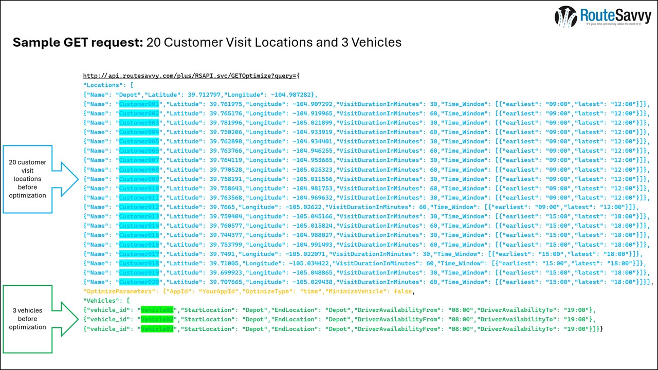This screenshot has width=658, height=370.
Task: Click highlighted Customer008 name
Action: (x=139, y=170)
